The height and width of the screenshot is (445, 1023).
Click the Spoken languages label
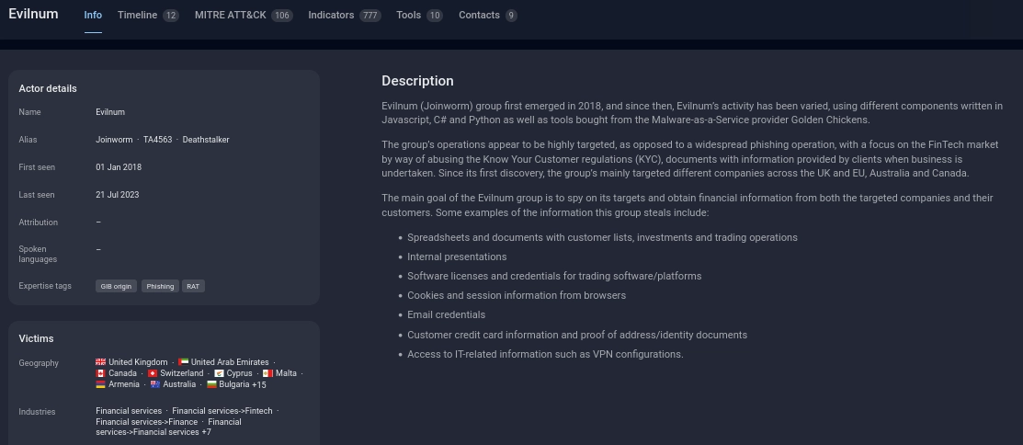[x=38, y=254]
